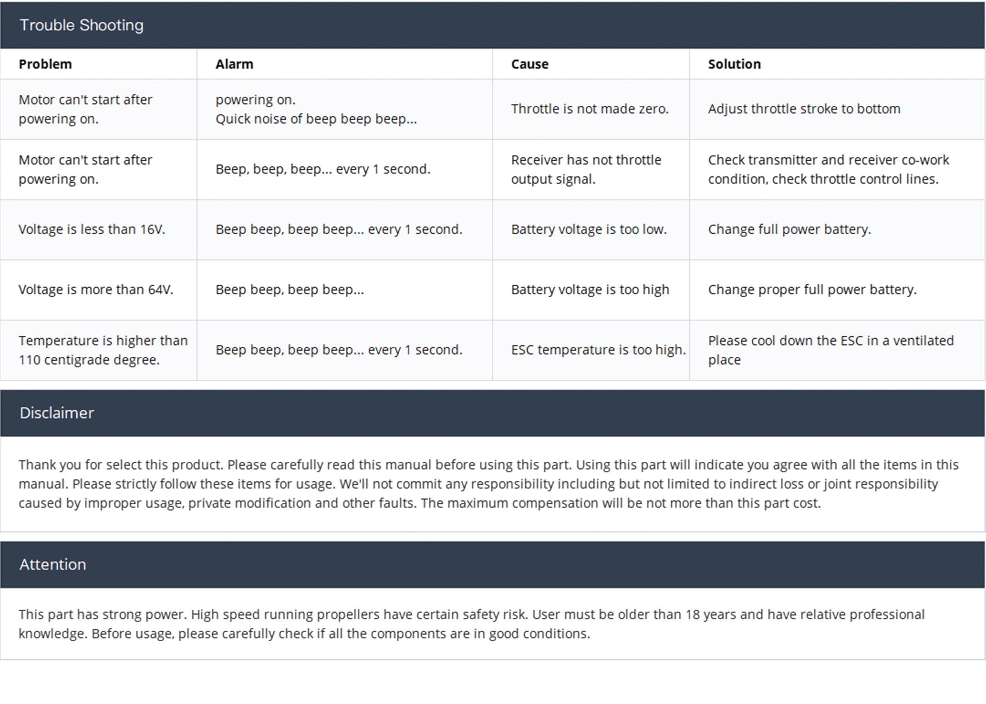Click the "Trouble Shooting" section header
This screenshot has height=704, width=986.
82,25
